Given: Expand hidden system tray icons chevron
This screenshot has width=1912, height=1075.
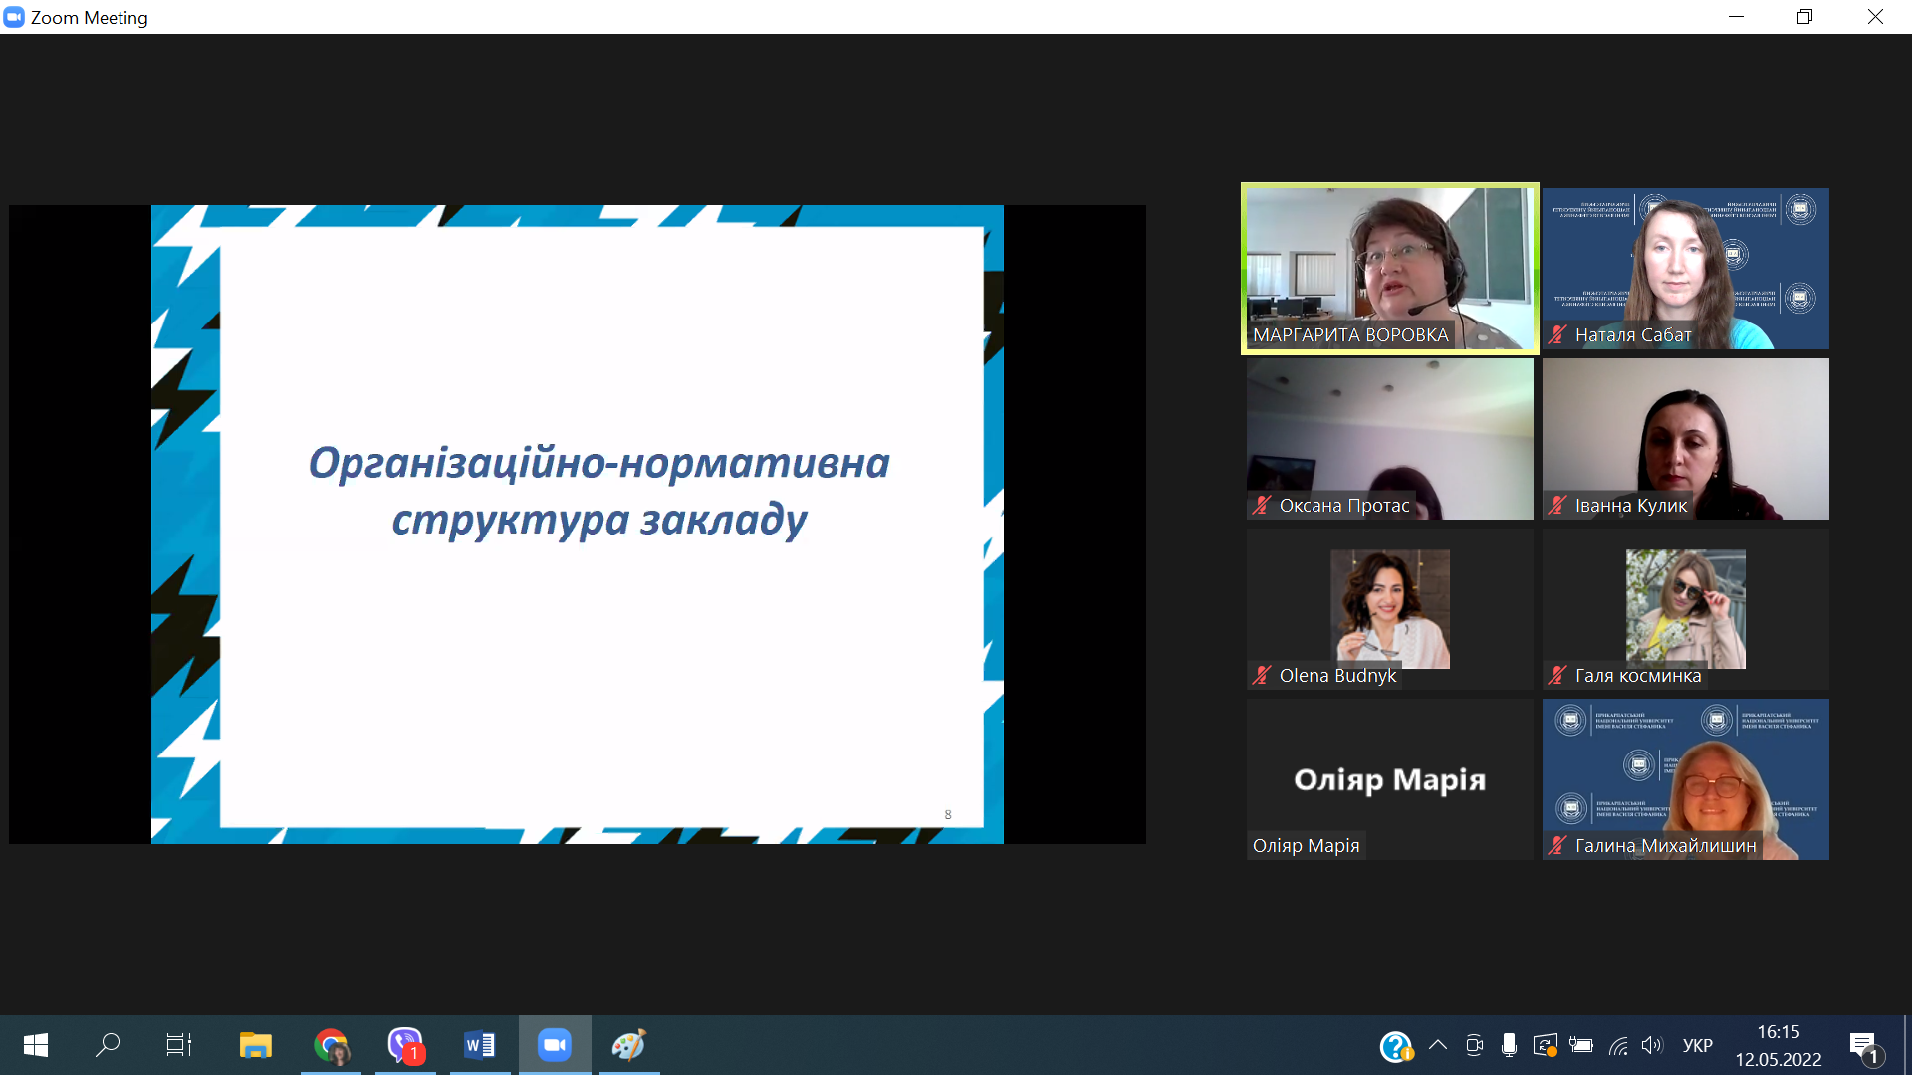Looking at the screenshot, I should [1437, 1045].
